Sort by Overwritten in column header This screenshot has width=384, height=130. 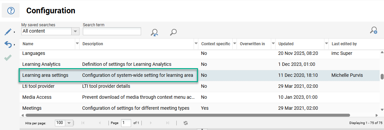pos(252,44)
